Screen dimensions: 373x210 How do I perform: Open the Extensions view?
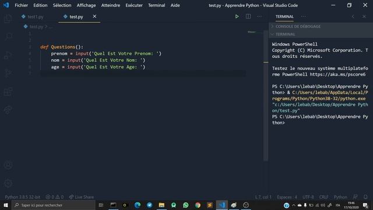click(8, 92)
